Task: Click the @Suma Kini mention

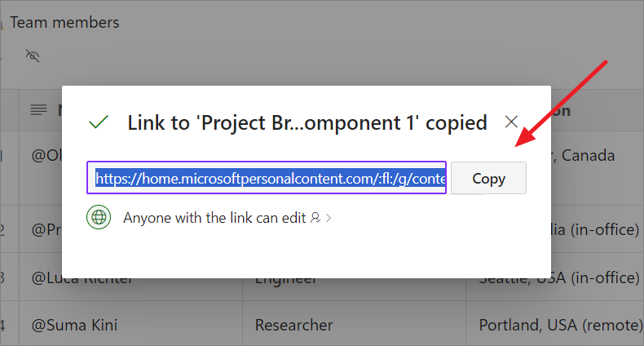Action: (74, 325)
